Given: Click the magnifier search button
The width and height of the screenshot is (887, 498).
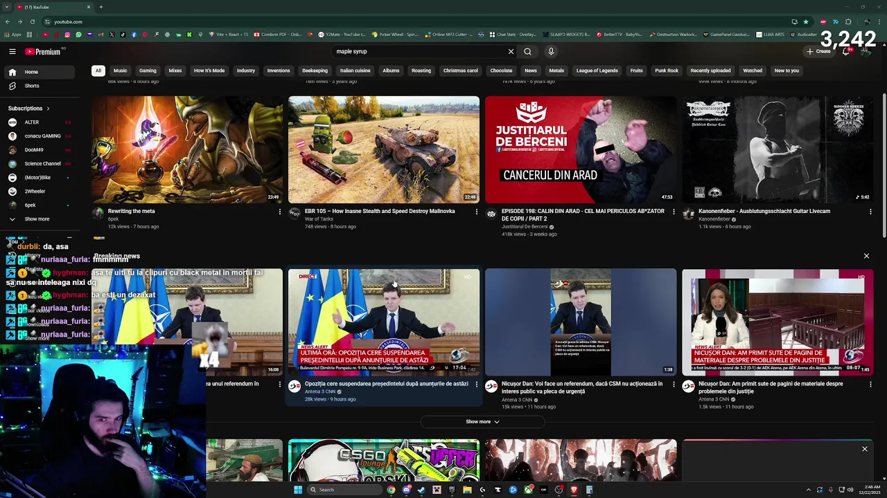Looking at the screenshot, I should pos(527,51).
